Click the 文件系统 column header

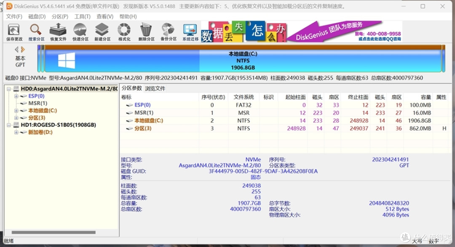click(x=244, y=97)
